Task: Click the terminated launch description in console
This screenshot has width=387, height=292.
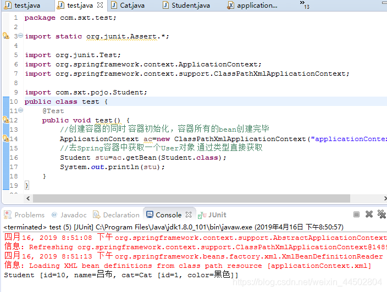Action: [174, 227]
